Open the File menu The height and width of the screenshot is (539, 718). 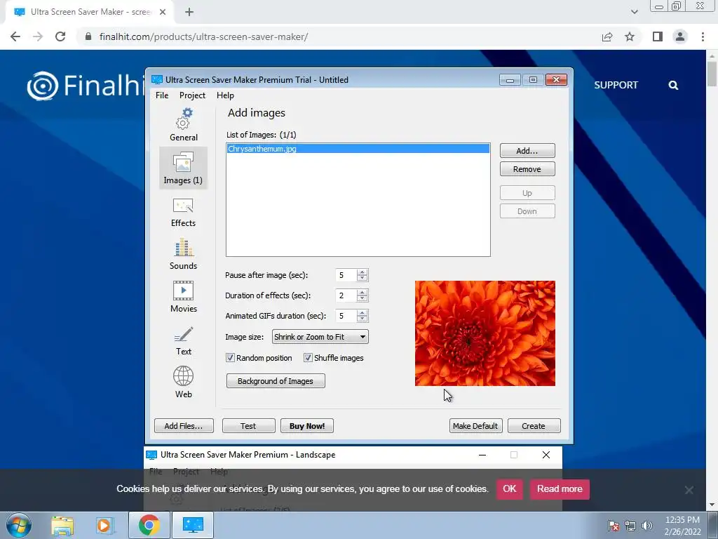[162, 95]
